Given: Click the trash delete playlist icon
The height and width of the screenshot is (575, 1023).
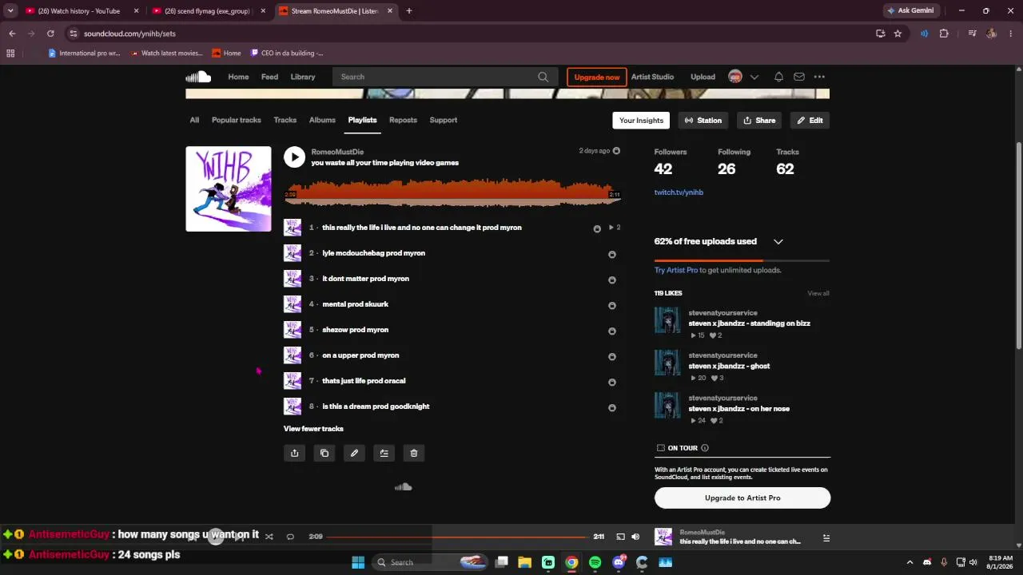Looking at the screenshot, I should (x=414, y=453).
